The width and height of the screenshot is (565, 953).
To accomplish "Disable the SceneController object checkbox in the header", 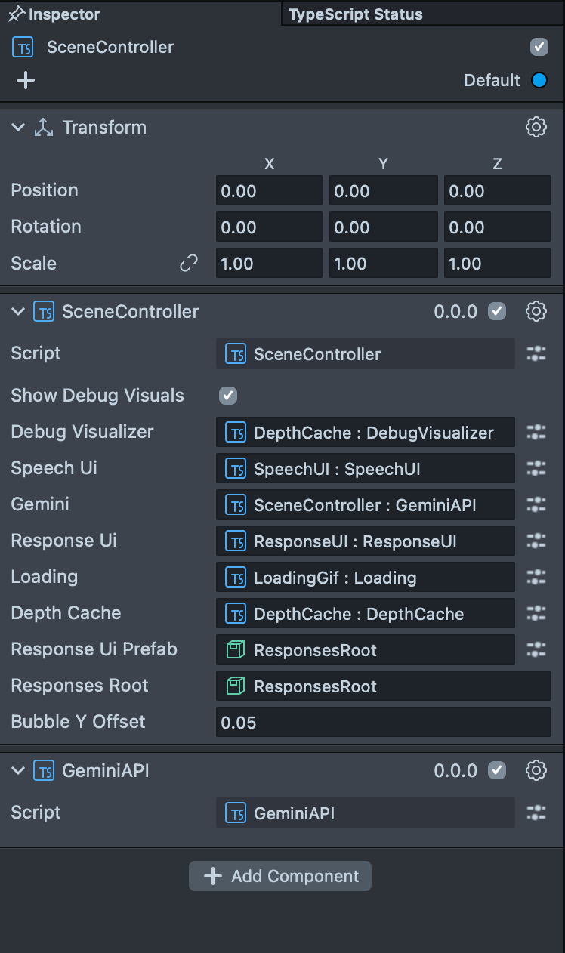I will 539,47.
